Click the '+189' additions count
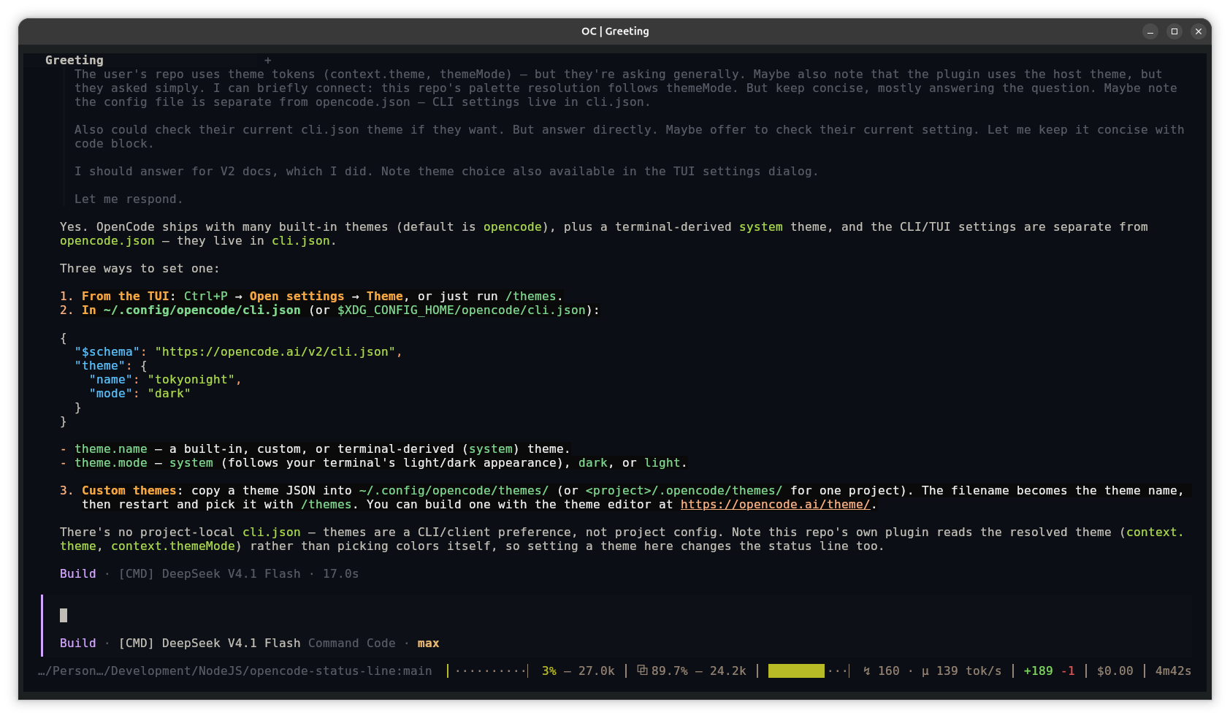The height and width of the screenshot is (718, 1230). tap(1039, 671)
